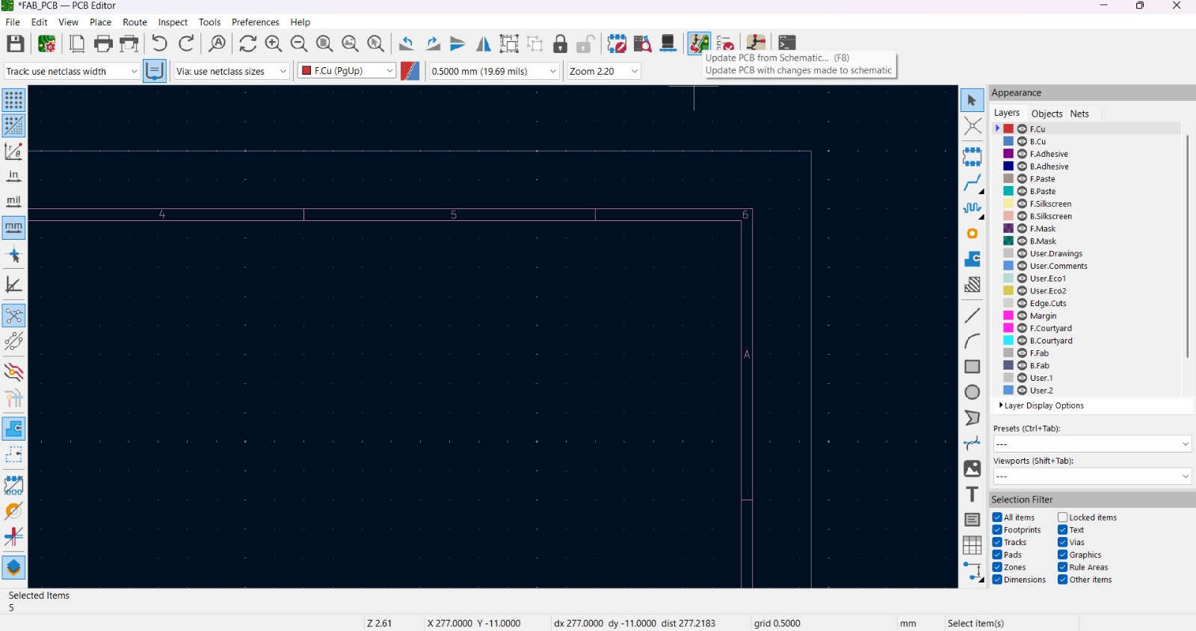Open the Via size dropdown

(232, 72)
